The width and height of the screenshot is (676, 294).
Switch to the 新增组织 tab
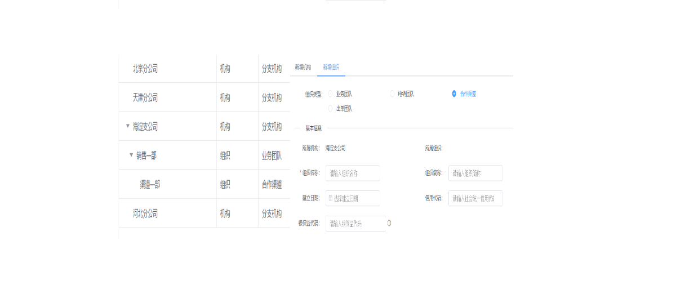pyautogui.click(x=331, y=67)
